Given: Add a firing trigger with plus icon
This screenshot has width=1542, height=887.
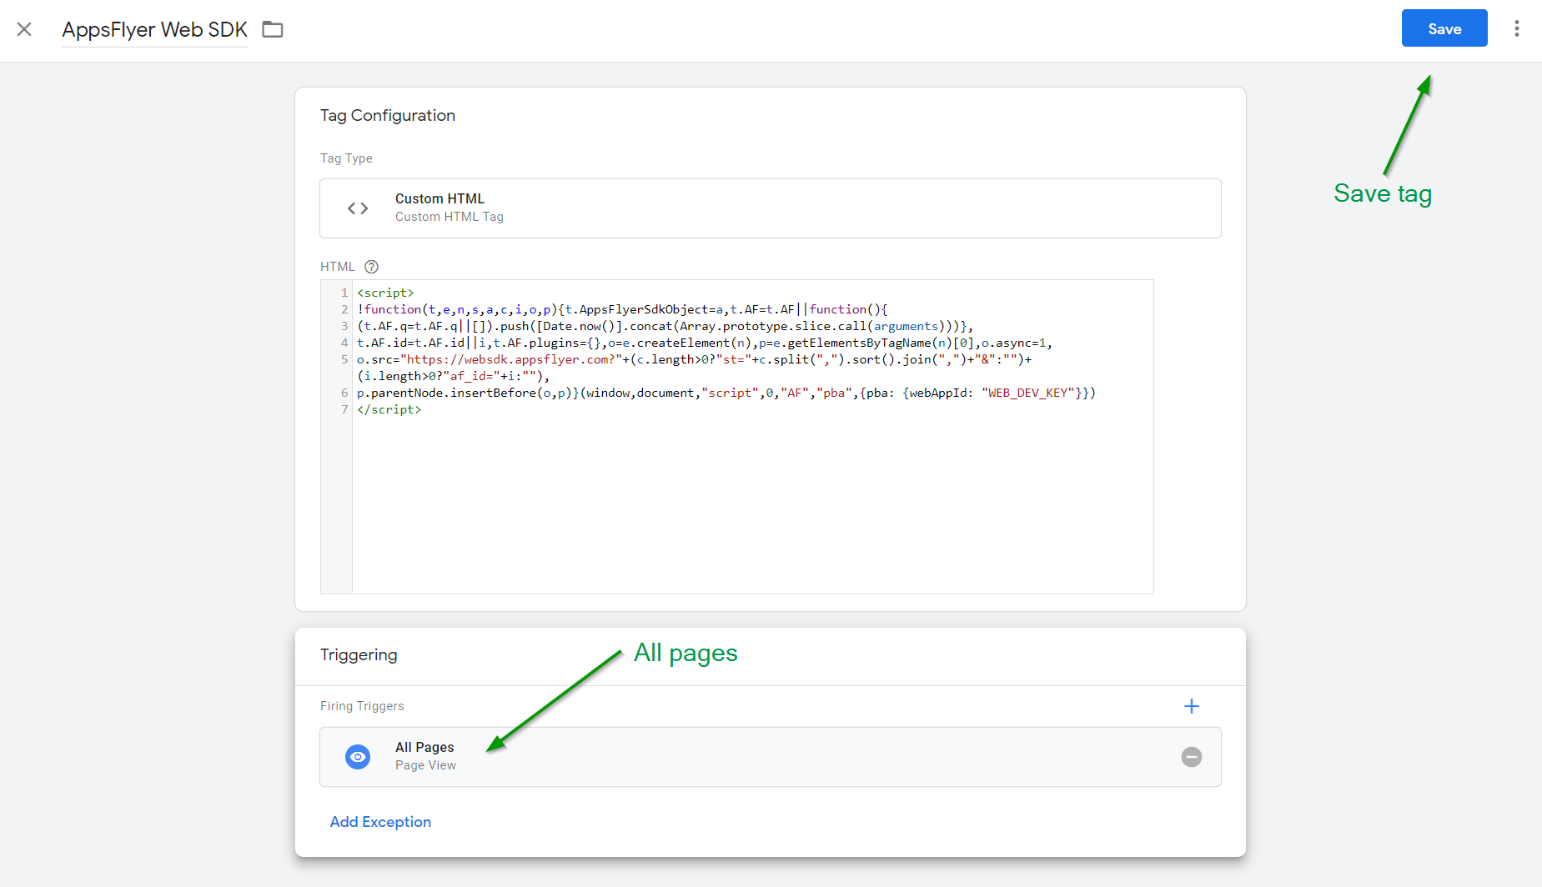Looking at the screenshot, I should point(1191,706).
